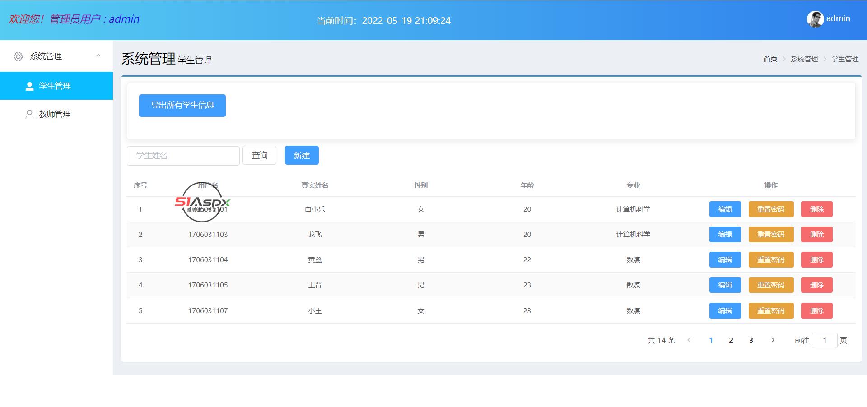Viewport: 867px width, 407px height.
Task: Click the page jump number input
Action: point(824,340)
